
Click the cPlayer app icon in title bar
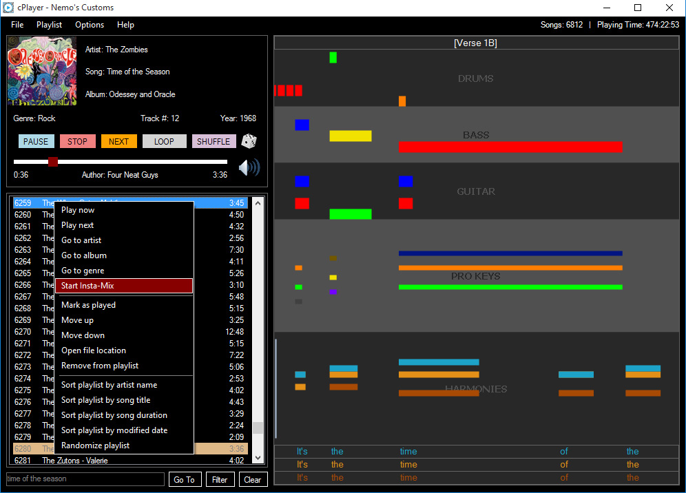click(8, 8)
